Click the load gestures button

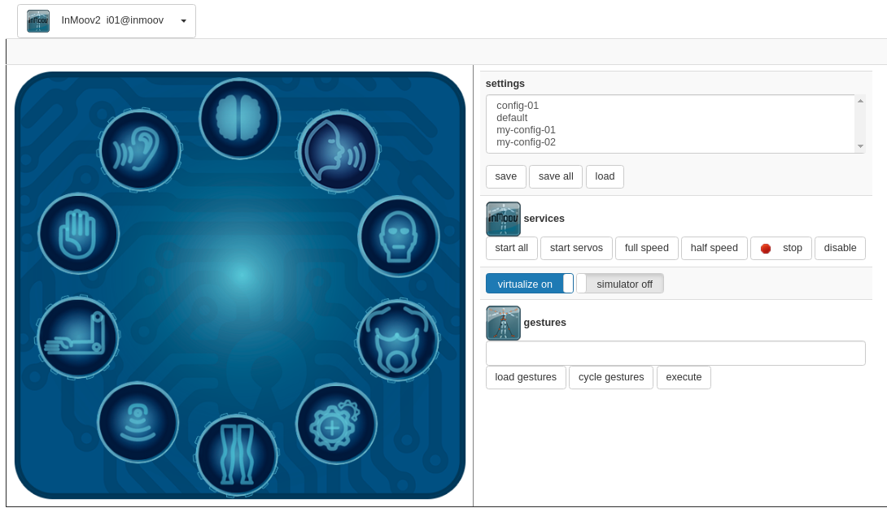coord(526,377)
